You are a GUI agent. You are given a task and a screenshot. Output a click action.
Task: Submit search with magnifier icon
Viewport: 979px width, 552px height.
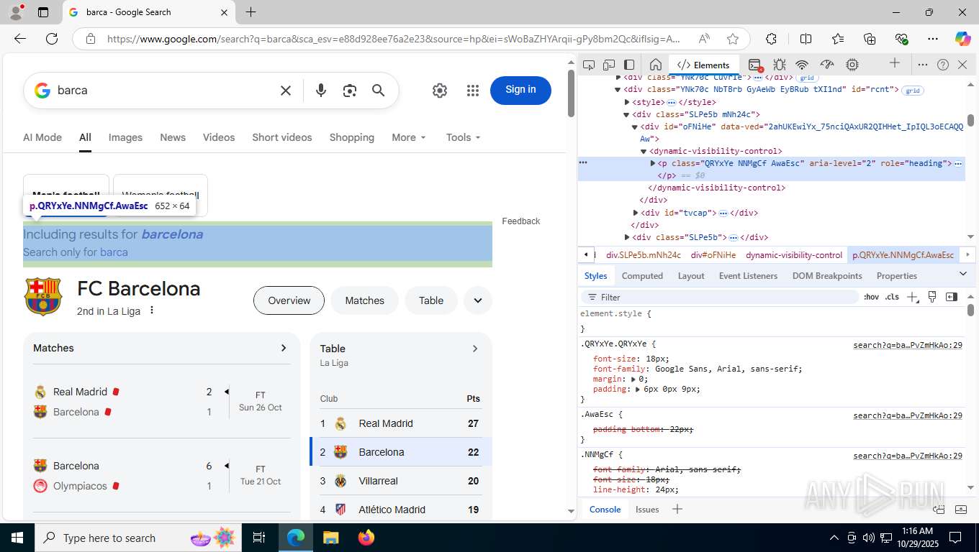pos(379,91)
